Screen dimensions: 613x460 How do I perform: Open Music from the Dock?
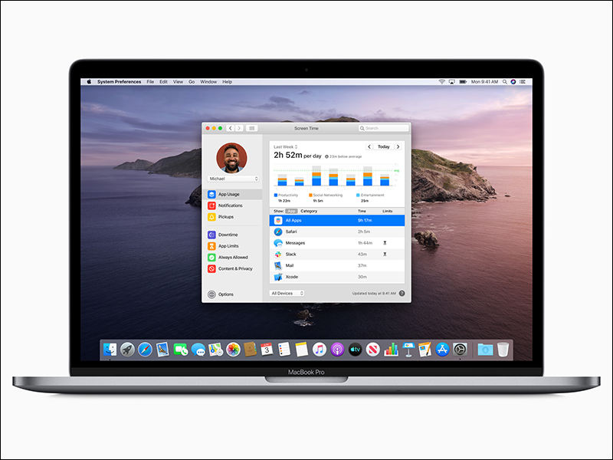click(x=320, y=350)
